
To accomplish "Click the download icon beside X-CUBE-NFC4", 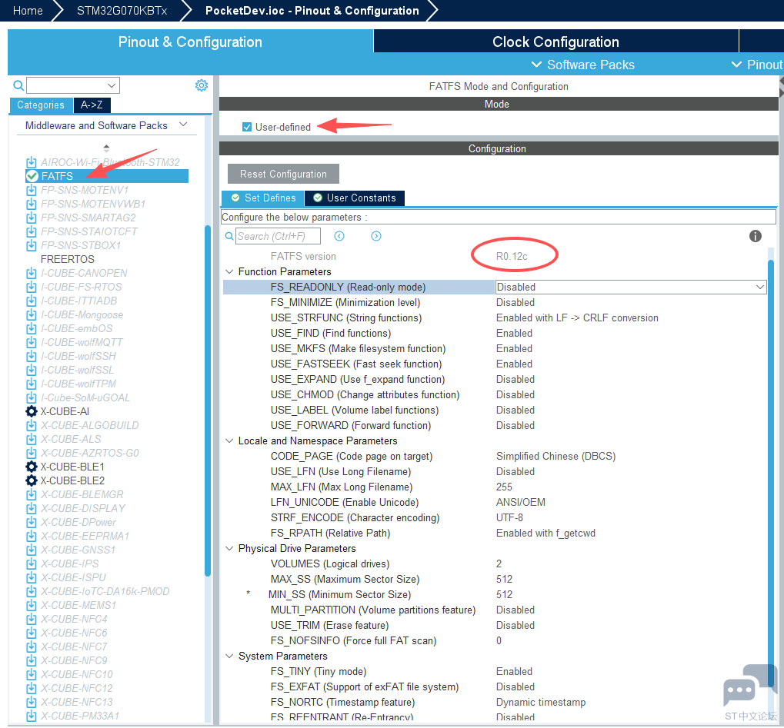I will coord(32,619).
